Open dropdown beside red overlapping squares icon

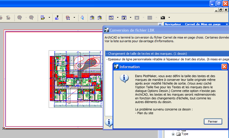[x=74, y=18]
